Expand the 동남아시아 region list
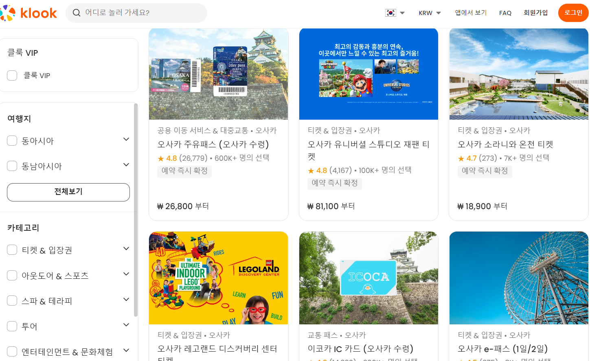The image size is (590, 361). click(x=126, y=165)
